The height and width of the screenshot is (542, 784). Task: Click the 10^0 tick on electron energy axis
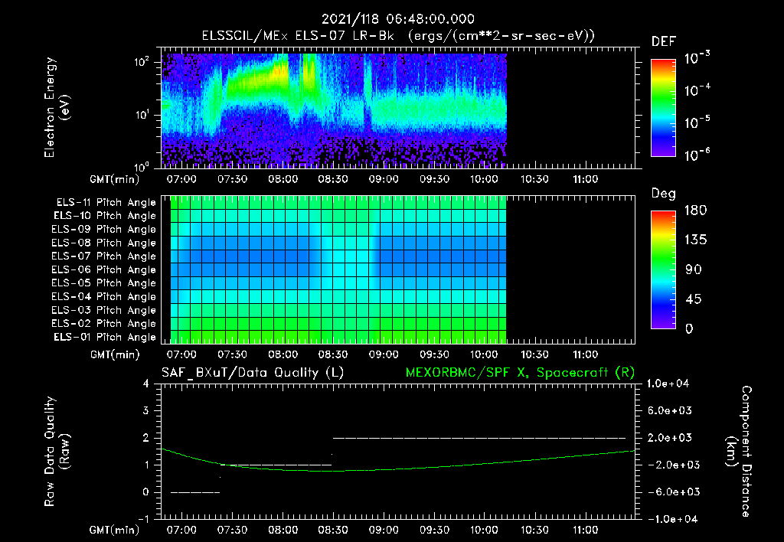point(142,165)
